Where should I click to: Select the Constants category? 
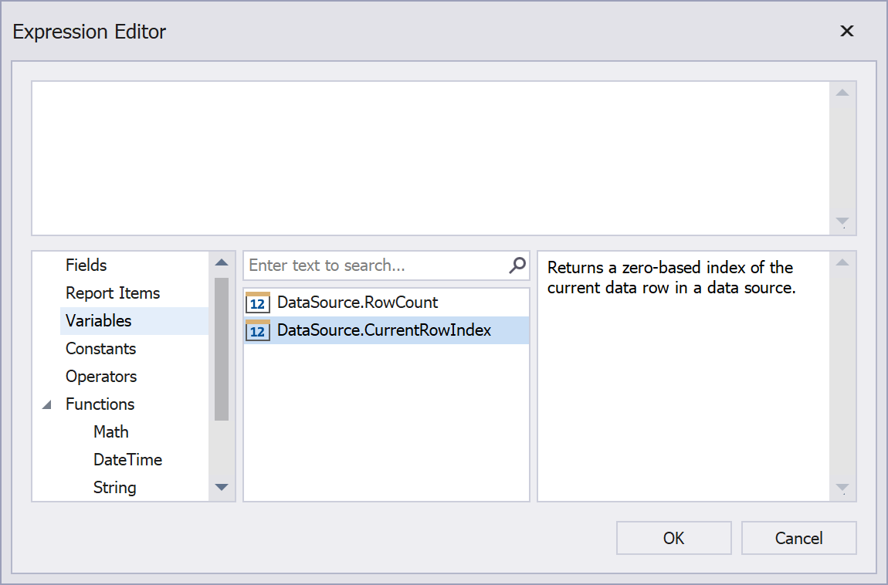coord(100,349)
